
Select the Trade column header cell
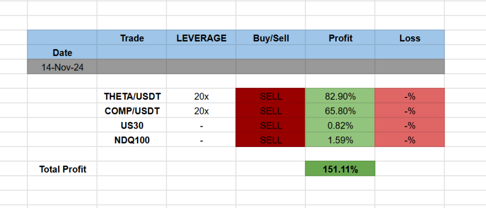click(132, 38)
